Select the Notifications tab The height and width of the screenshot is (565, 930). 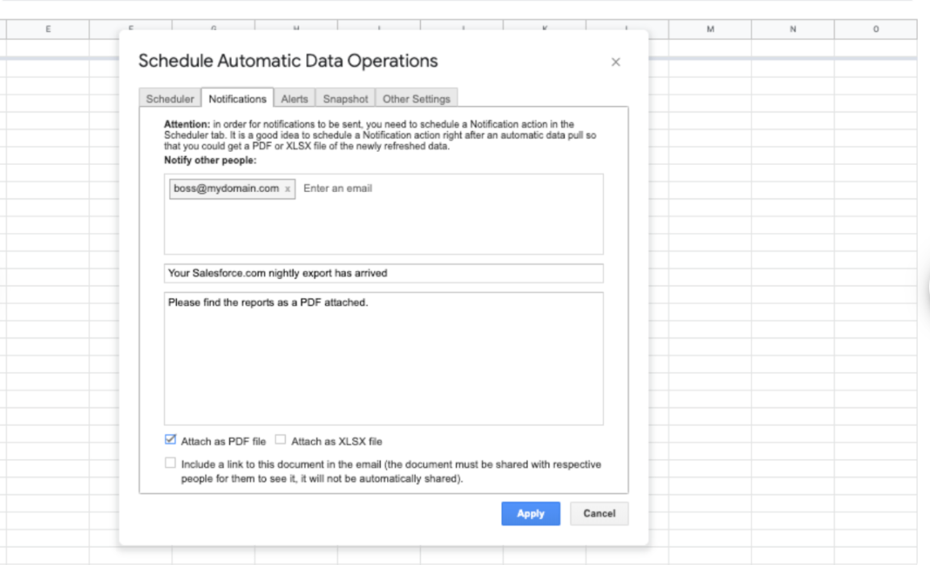click(x=237, y=98)
